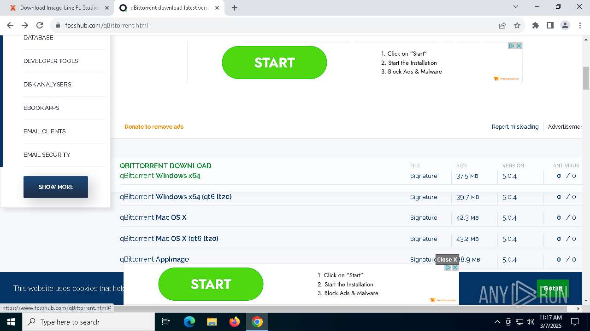Screen dimensions: 590x331
Task: View antivirus result for Windows x64 row
Action: pos(566,176)
